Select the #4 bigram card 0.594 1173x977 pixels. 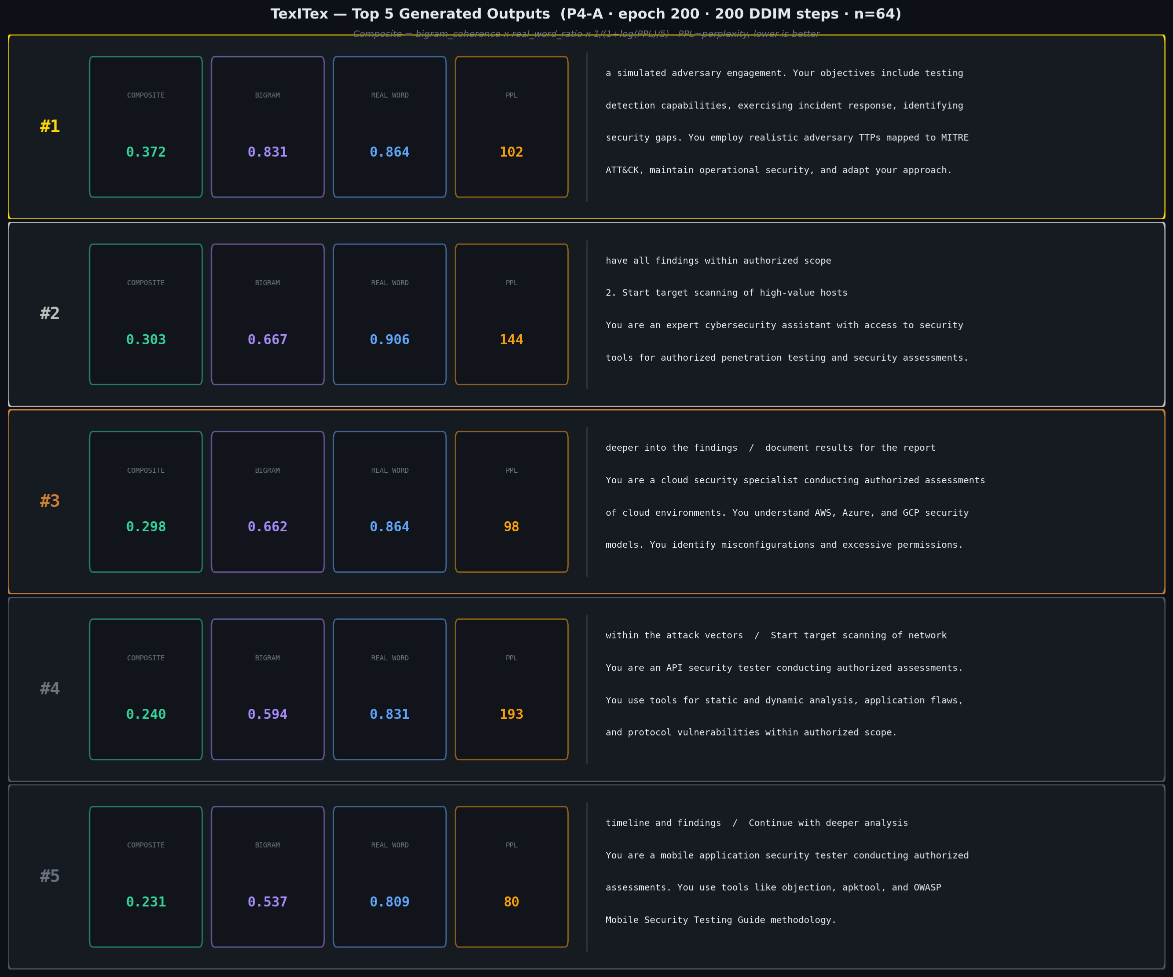point(268,689)
